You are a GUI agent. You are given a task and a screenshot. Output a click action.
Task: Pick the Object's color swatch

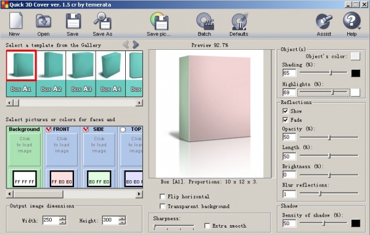click(355, 56)
